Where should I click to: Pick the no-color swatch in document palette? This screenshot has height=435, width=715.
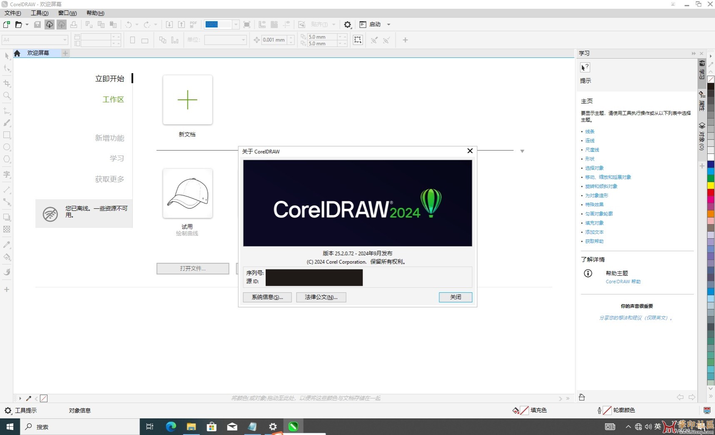pyautogui.click(x=44, y=398)
